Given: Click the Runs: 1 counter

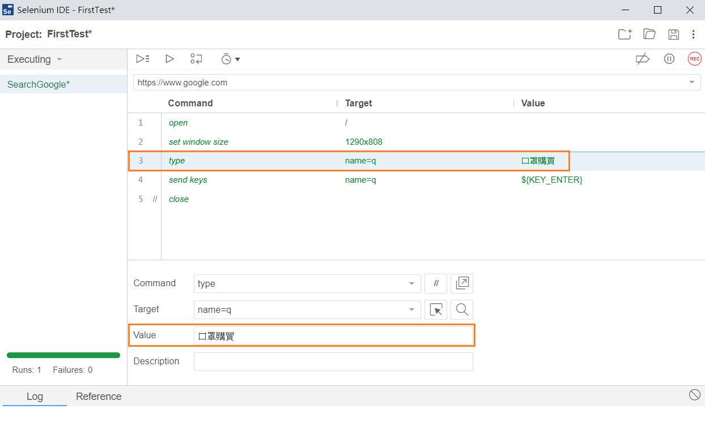Looking at the screenshot, I should click(27, 370).
